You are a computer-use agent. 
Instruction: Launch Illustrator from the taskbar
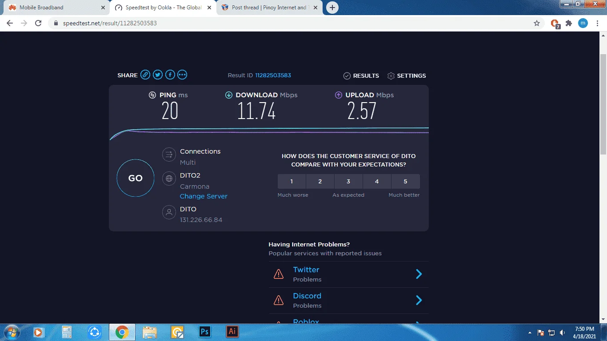pyautogui.click(x=232, y=332)
